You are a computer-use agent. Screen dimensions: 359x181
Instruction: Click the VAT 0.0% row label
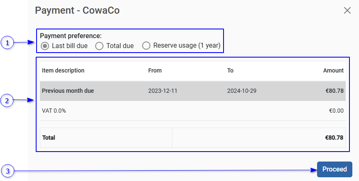point(54,111)
